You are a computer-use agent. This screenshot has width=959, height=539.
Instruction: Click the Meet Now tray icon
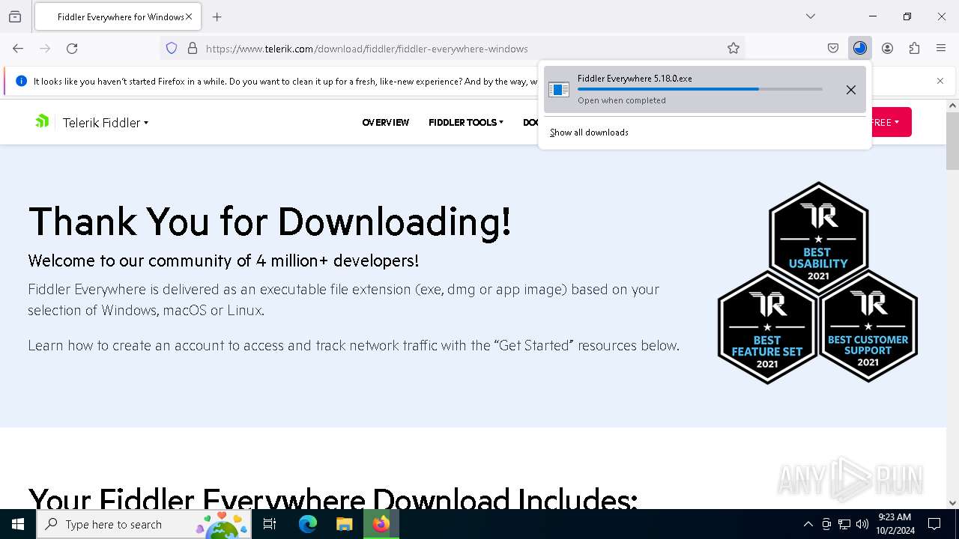point(826,524)
